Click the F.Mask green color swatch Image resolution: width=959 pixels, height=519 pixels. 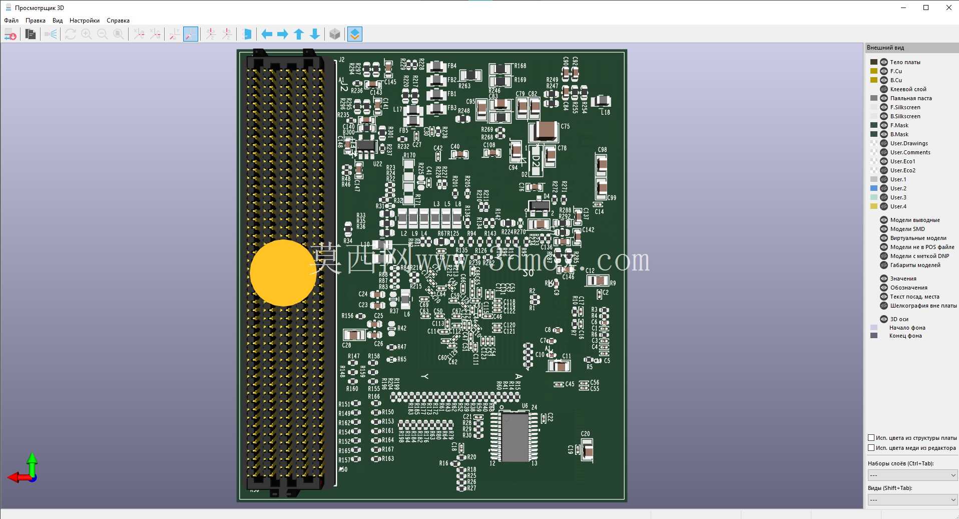click(874, 125)
